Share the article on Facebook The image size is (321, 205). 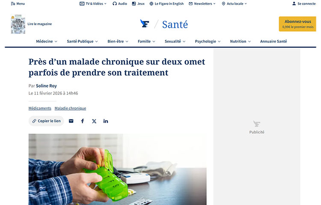point(83,121)
